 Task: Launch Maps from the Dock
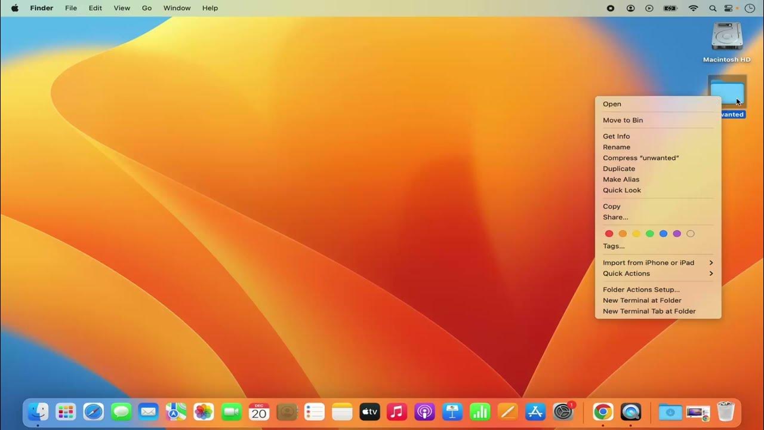click(x=176, y=411)
